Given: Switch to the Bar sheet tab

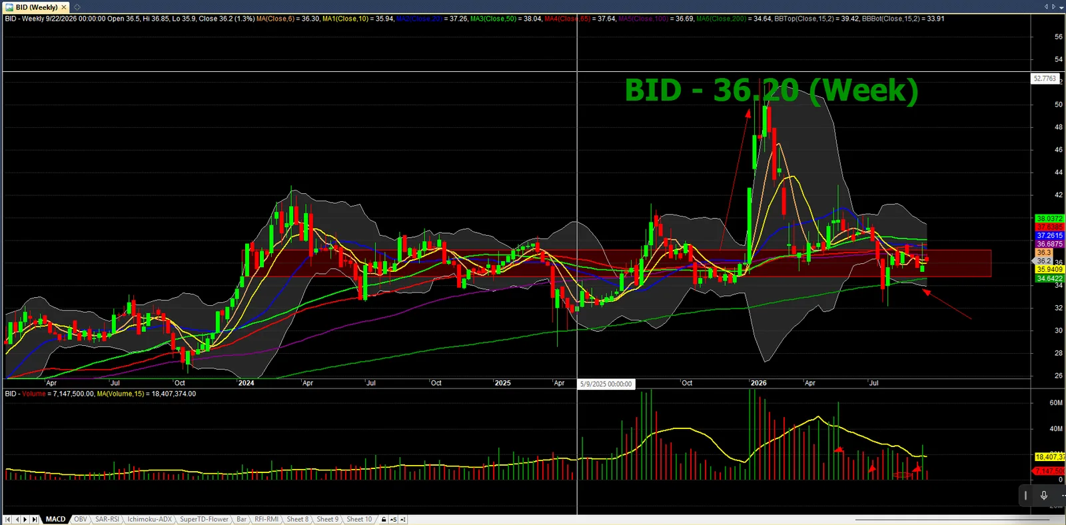Looking at the screenshot, I should (241, 520).
